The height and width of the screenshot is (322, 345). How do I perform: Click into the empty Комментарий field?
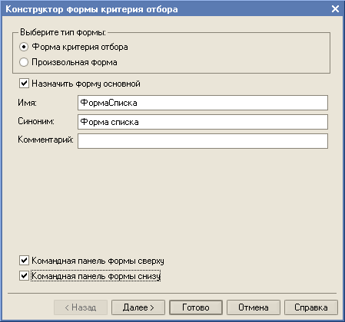(x=203, y=141)
